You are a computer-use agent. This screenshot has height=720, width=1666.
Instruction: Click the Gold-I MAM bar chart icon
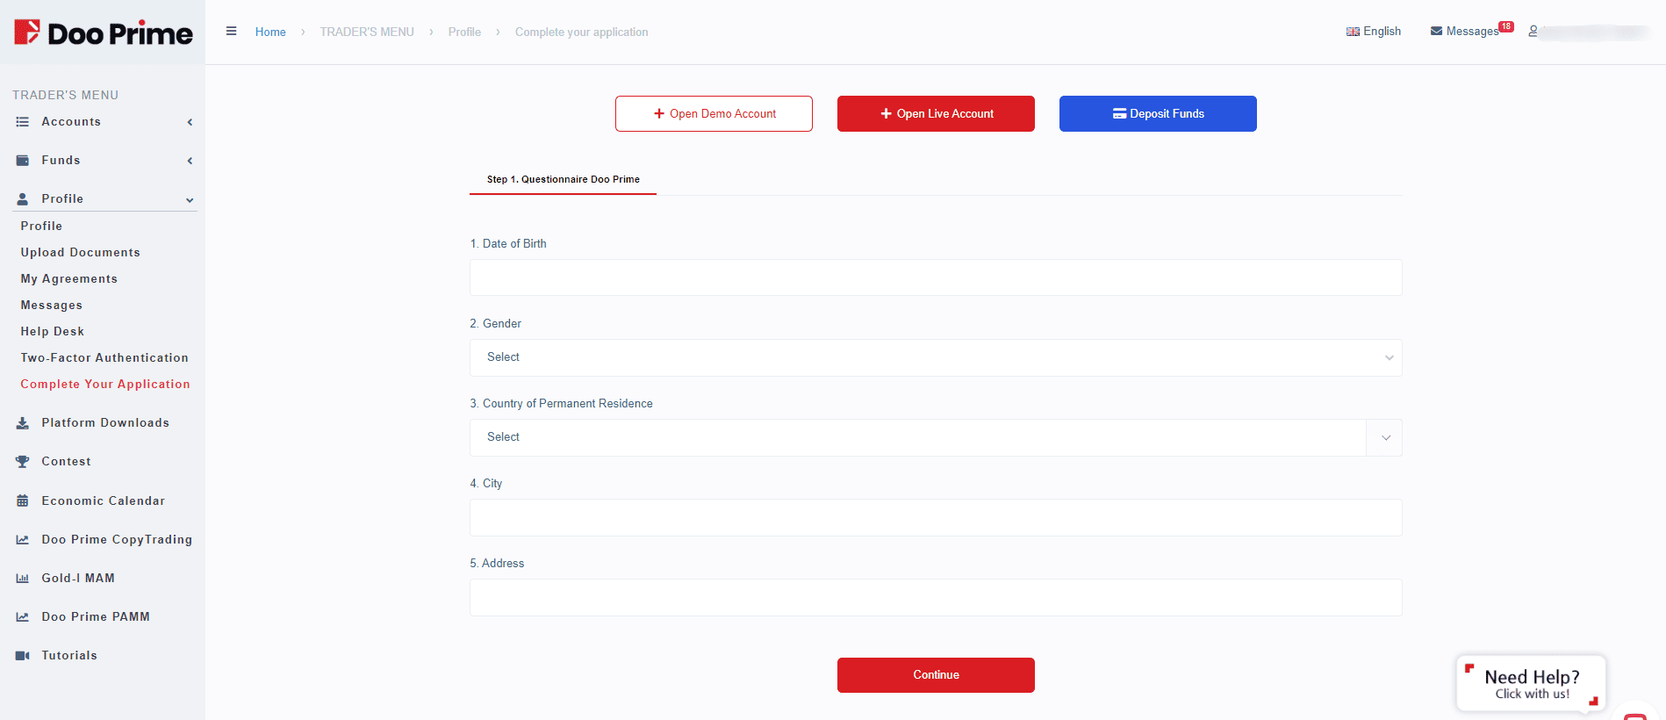coord(23,579)
